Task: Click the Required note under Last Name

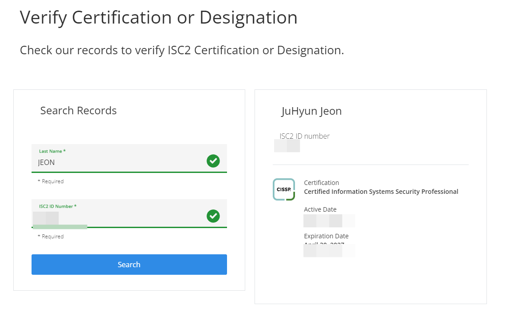Action: [x=51, y=181]
